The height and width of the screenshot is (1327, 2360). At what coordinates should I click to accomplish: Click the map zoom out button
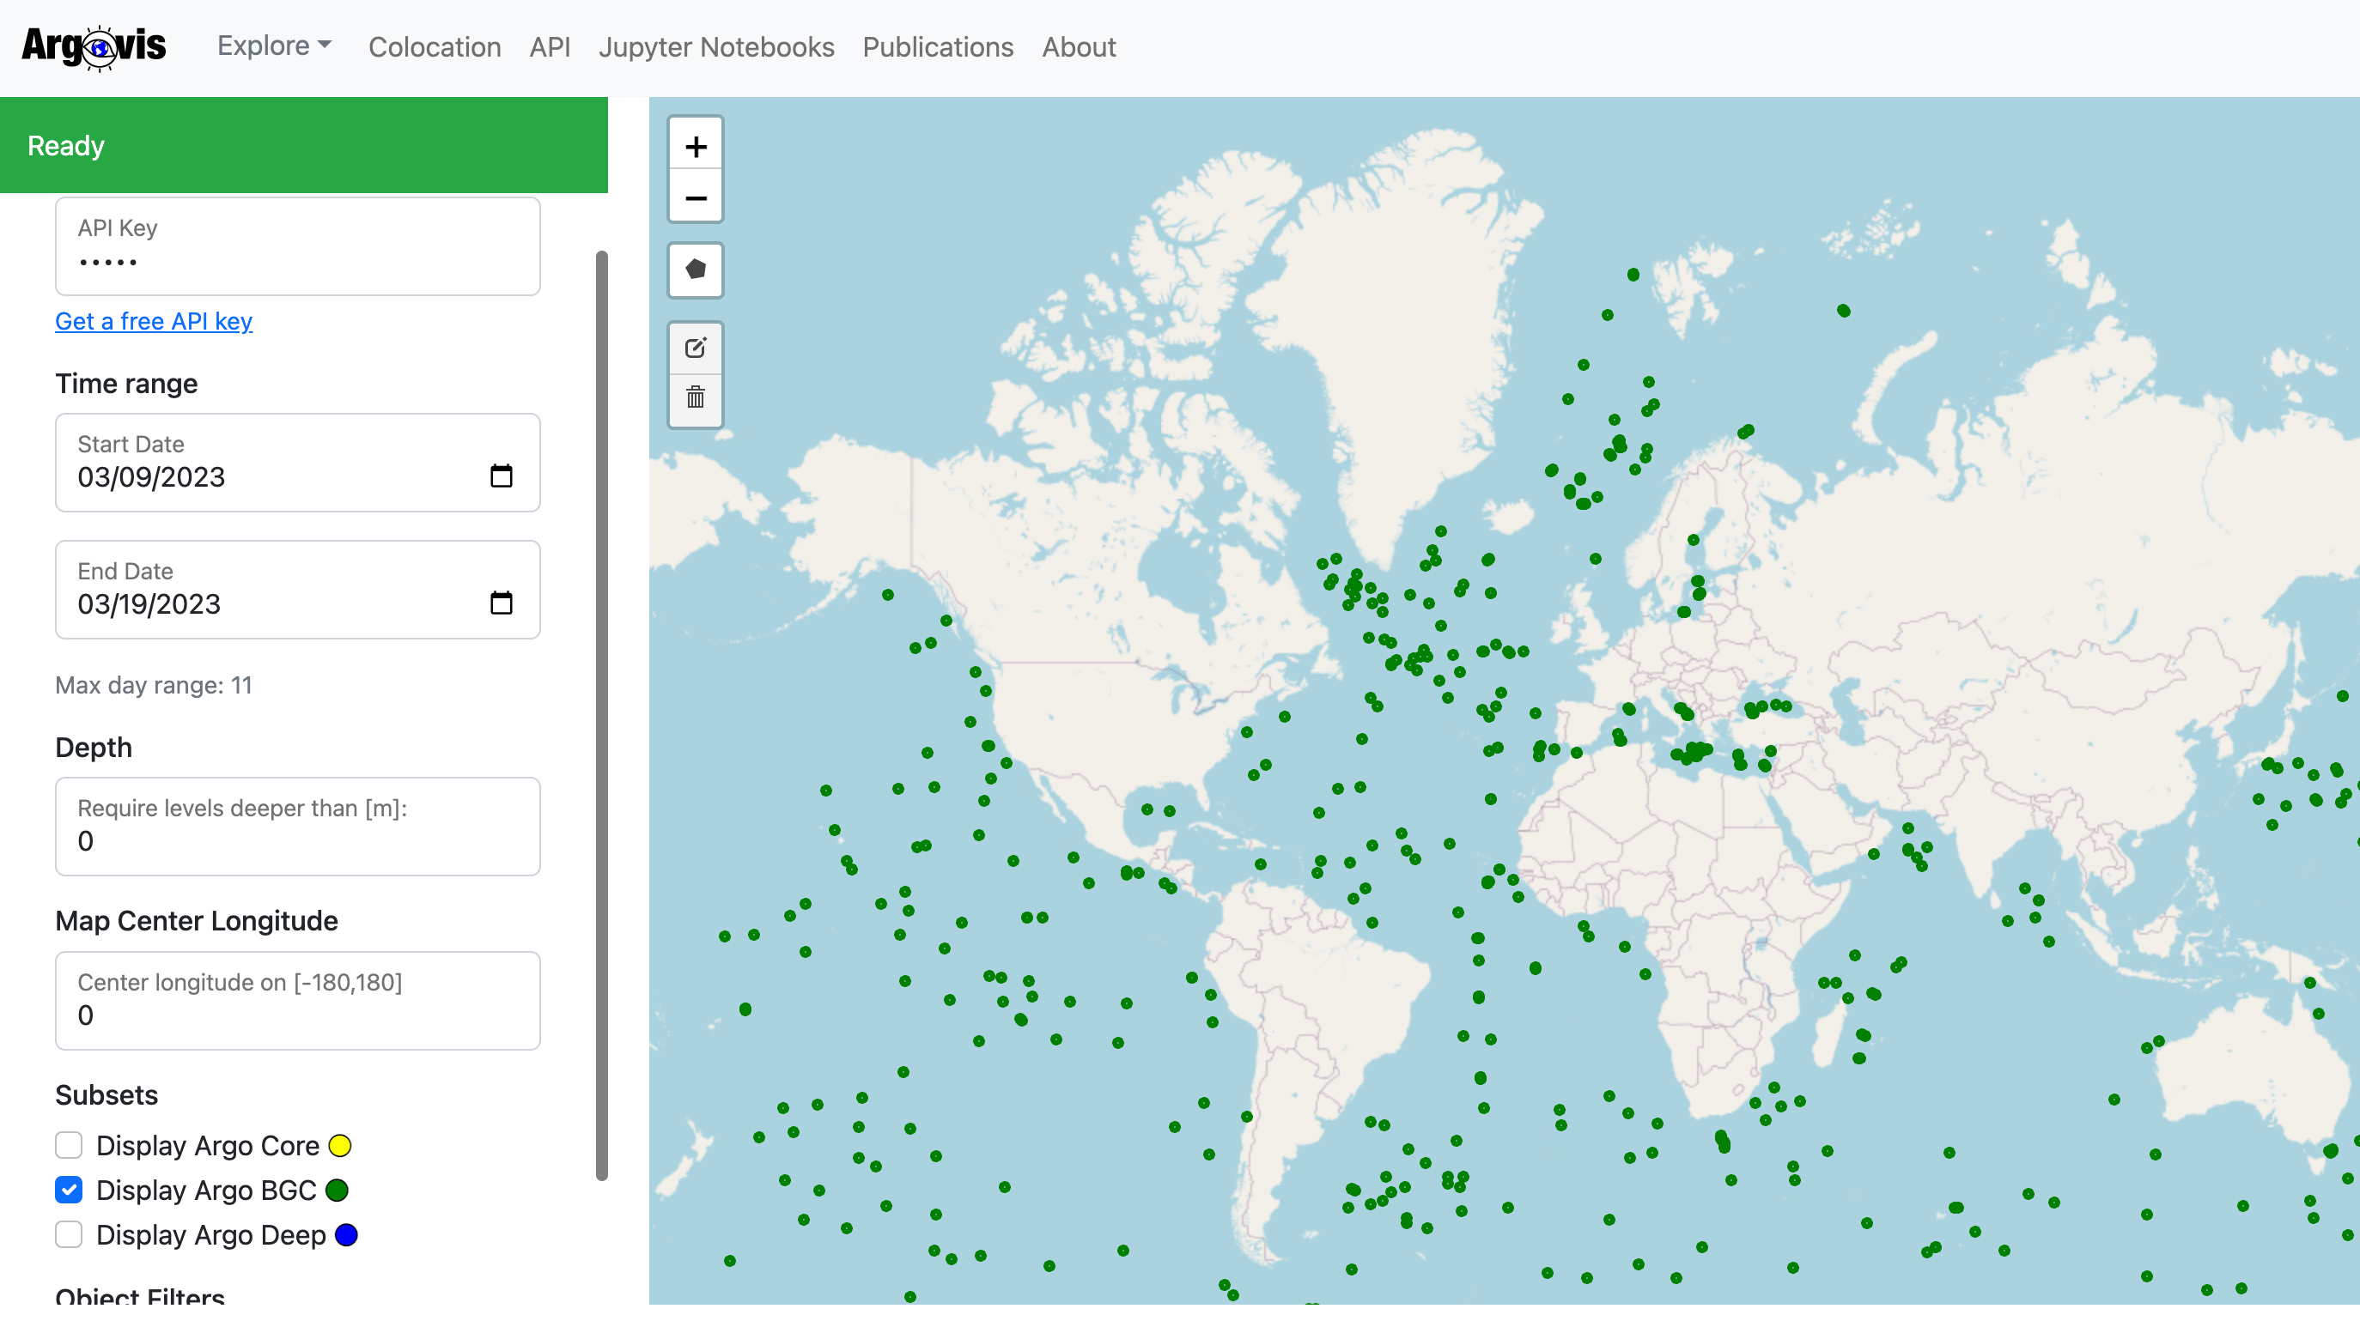pyautogui.click(x=696, y=197)
